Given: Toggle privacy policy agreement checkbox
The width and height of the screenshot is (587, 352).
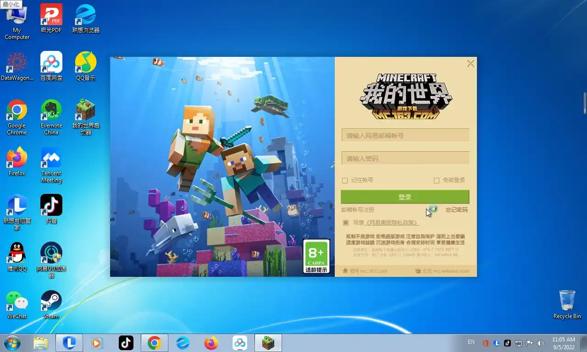Looking at the screenshot, I should (346, 223).
